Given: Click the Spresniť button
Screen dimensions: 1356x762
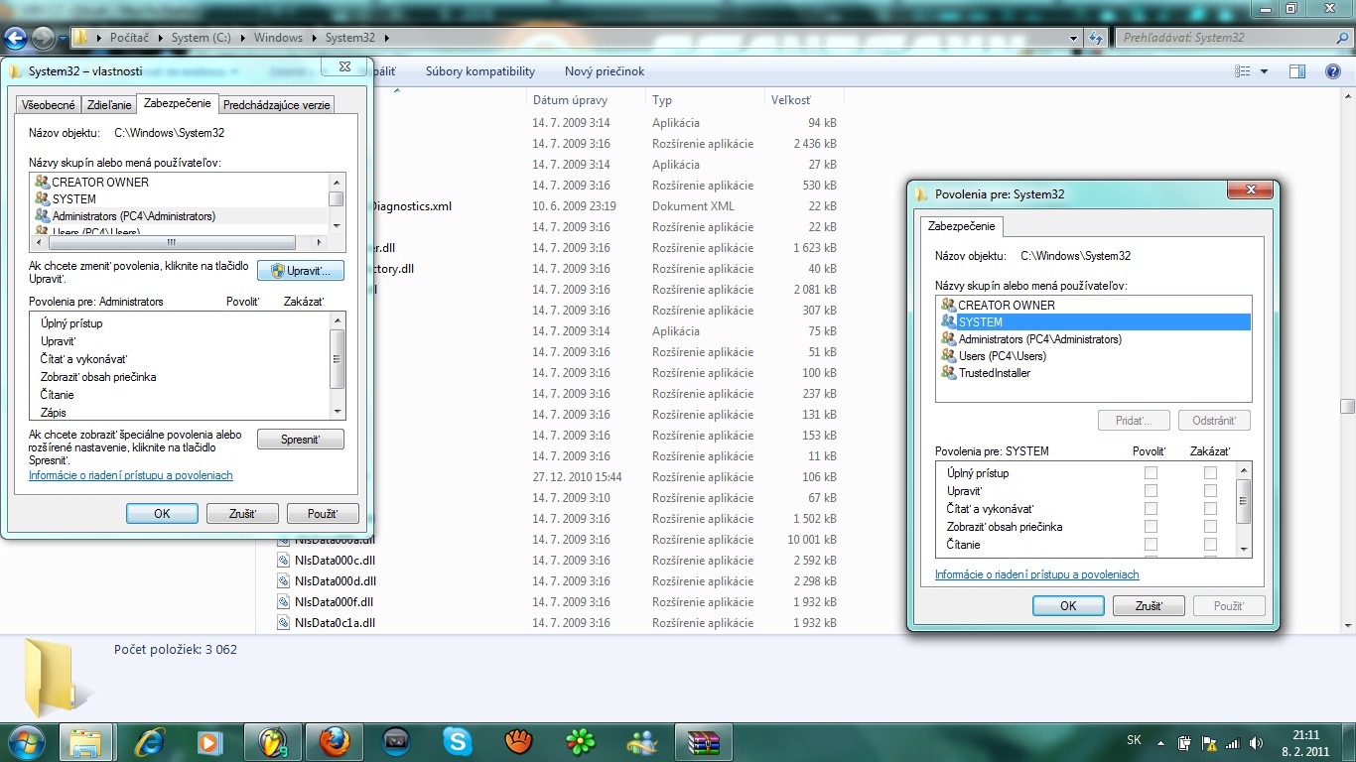Looking at the screenshot, I should pos(300,440).
